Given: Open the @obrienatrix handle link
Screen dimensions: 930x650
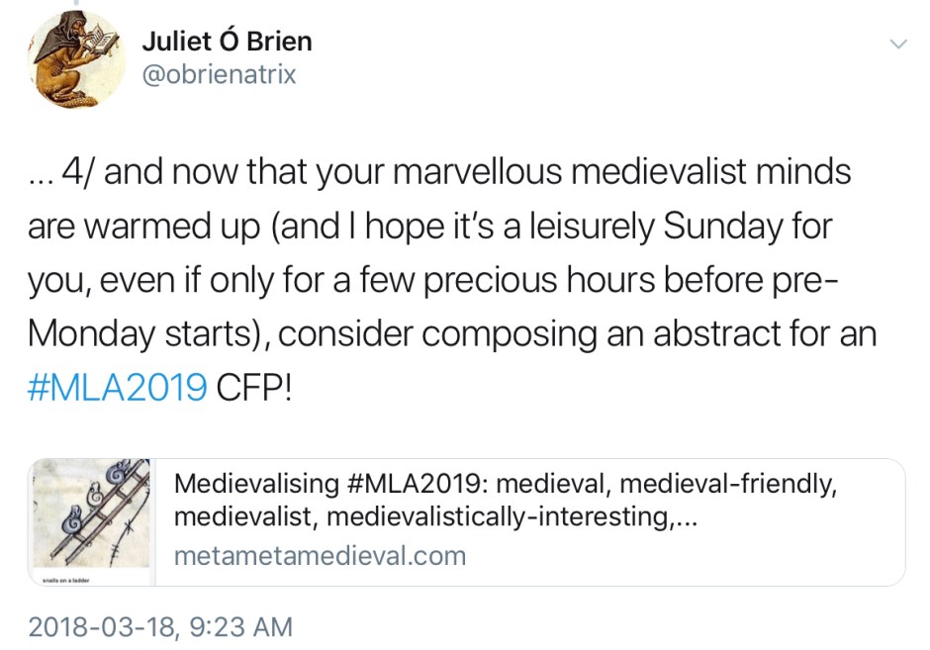Looking at the screenshot, I should 219,75.
